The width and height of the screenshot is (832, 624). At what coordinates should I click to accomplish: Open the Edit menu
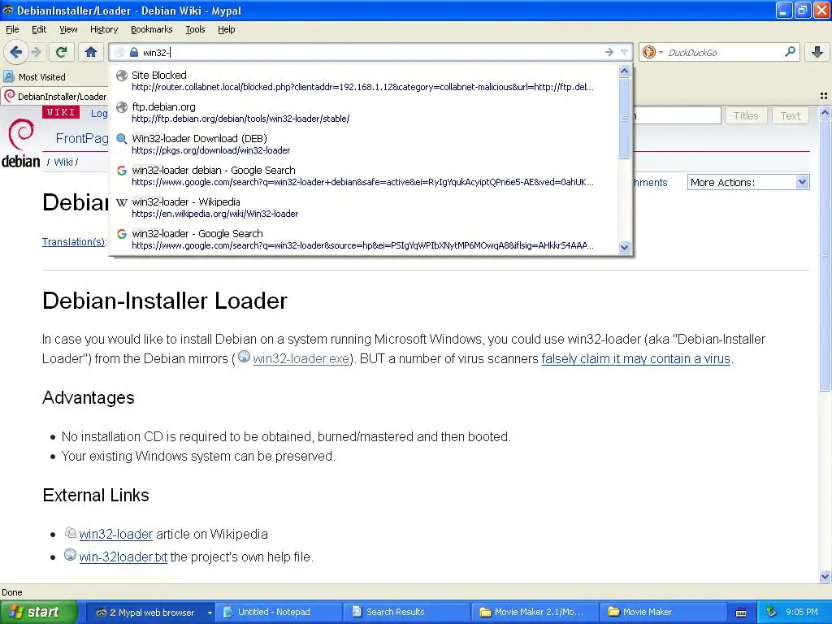point(39,29)
